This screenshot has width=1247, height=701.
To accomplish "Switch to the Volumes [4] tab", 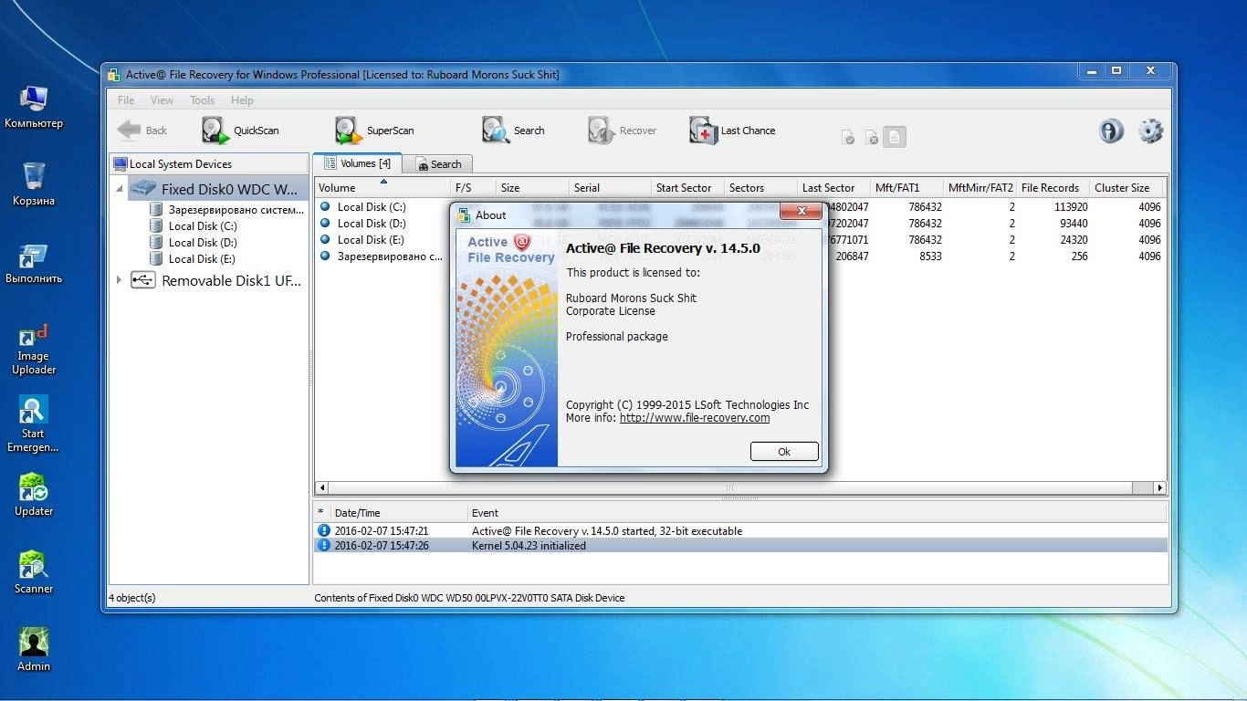I will pyautogui.click(x=358, y=163).
